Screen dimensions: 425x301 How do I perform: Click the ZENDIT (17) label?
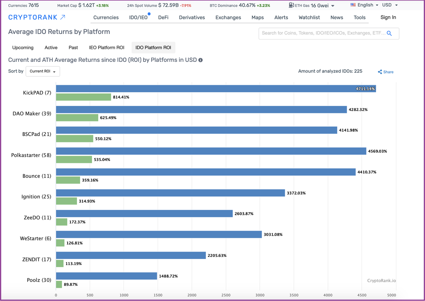[37, 260]
